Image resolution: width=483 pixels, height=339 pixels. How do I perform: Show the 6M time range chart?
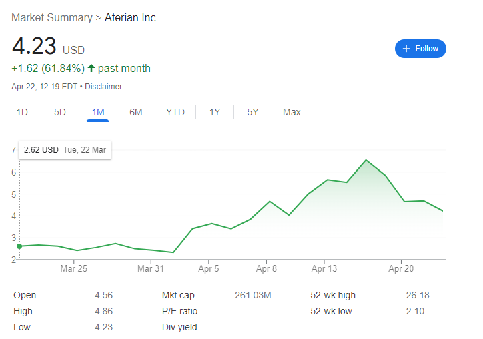pyautogui.click(x=136, y=112)
